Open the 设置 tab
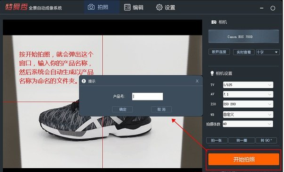The height and width of the screenshot is (172, 284). tap(166, 8)
